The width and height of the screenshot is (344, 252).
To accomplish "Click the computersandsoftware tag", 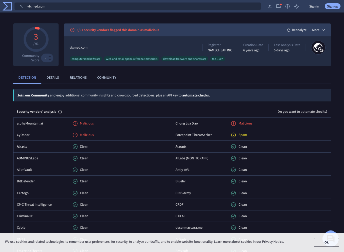I will (x=86, y=59).
